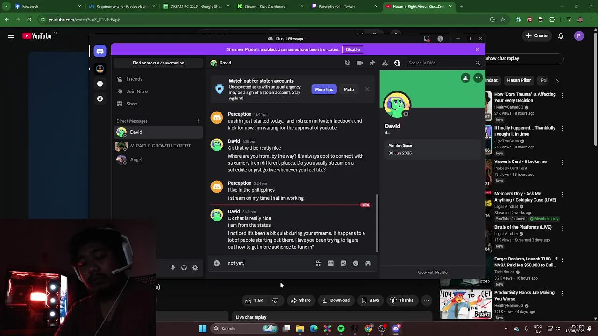Open Chrome three-dot menu
This screenshot has width=598, height=336.
point(592,20)
